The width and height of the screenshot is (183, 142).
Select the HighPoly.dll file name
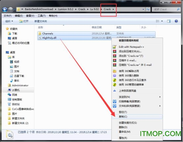coord(49,38)
